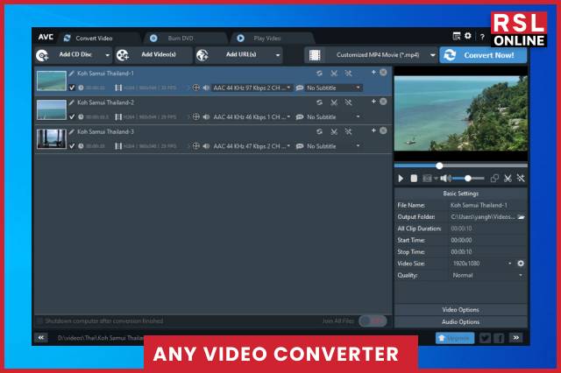Screen dimensions: 561x373
Task: Click the preview seek bar handle
Action: click(439, 165)
